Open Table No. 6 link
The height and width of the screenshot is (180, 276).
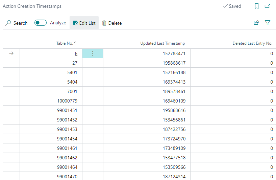pos(76,53)
